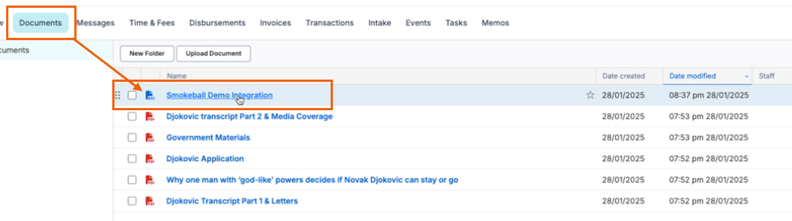
Task: Select checkbox for Djokovic Transcript Part 1
Action: [x=132, y=201]
